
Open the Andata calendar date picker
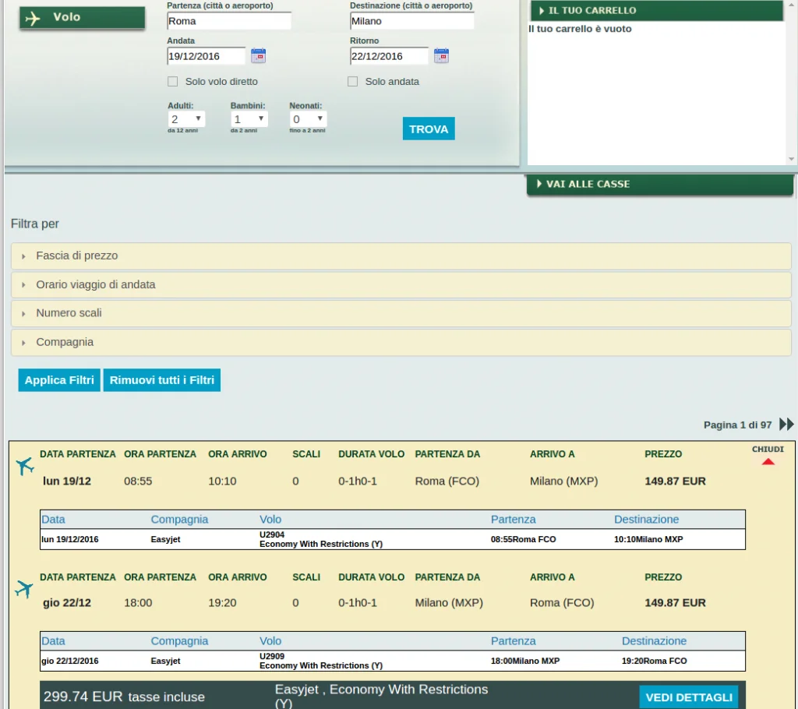[259, 55]
